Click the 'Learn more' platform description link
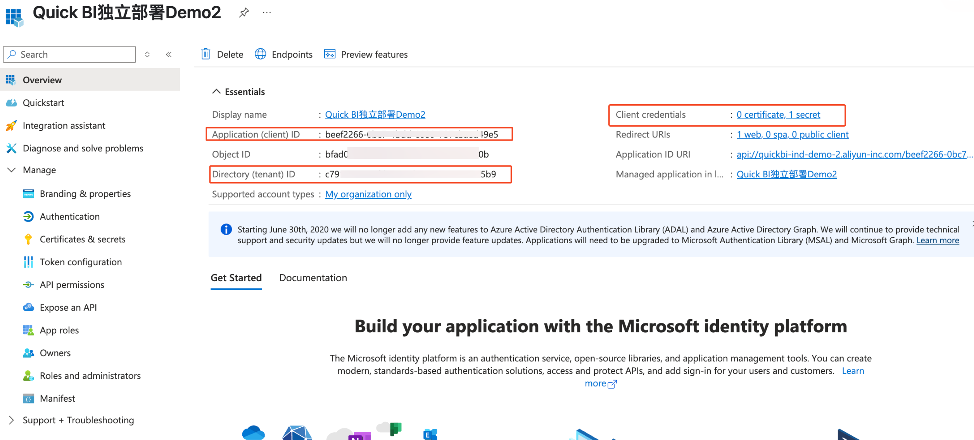The height and width of the screenshot is (440, 974). tap(853, 371)
